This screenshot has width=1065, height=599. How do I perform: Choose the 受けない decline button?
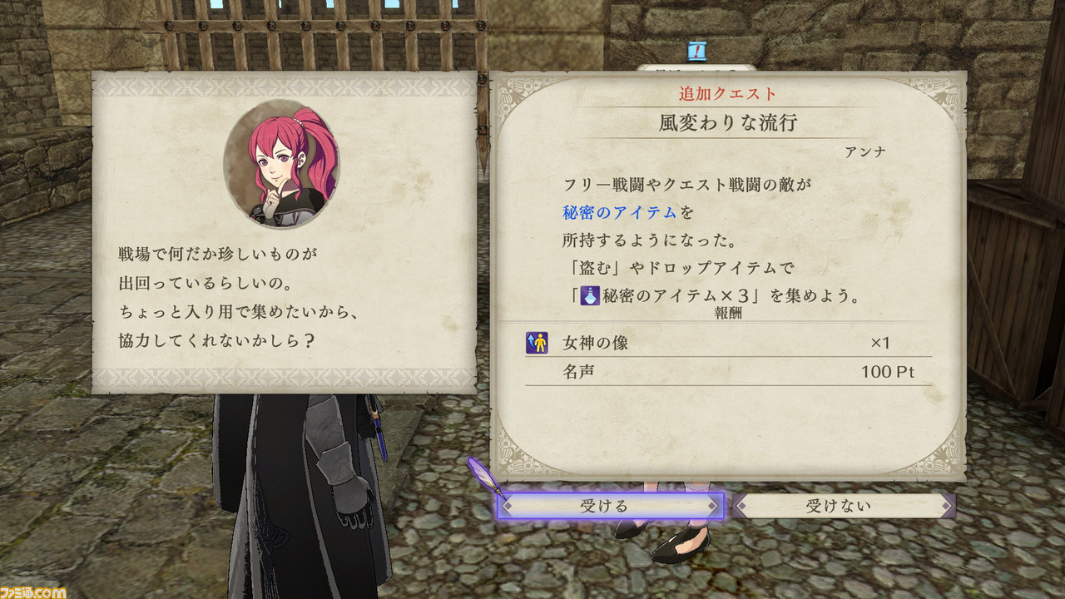coord(844,506)
